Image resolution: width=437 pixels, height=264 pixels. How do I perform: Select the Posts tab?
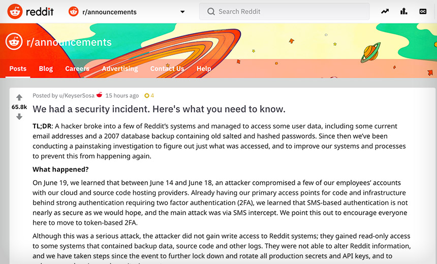tap(18, 69)
